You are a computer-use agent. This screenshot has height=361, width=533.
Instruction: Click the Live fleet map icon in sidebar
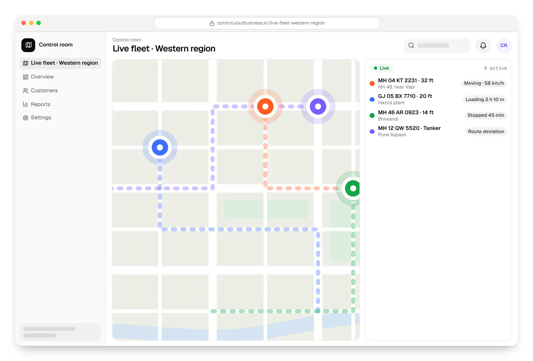tap(25, 63)
